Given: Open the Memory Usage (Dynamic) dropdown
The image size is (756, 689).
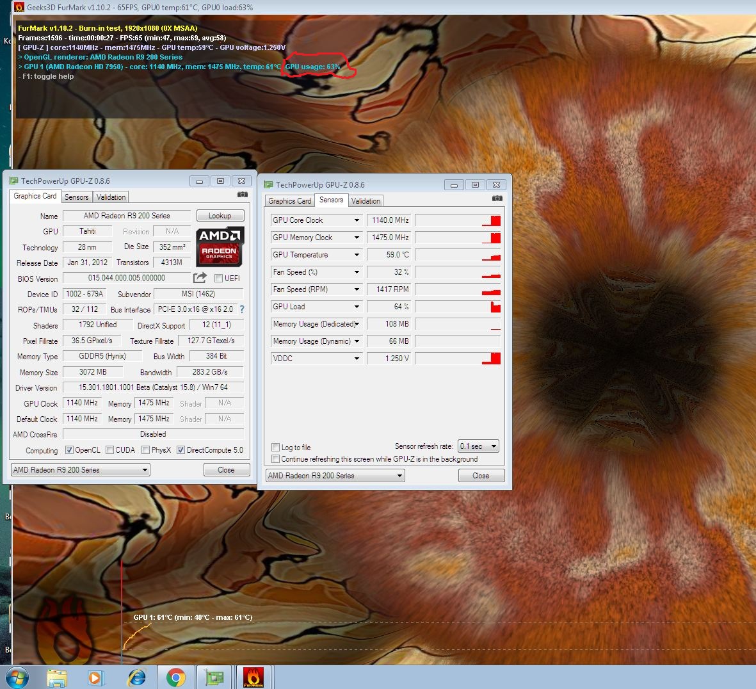Looking at the screenshot, I should (357, 341).
